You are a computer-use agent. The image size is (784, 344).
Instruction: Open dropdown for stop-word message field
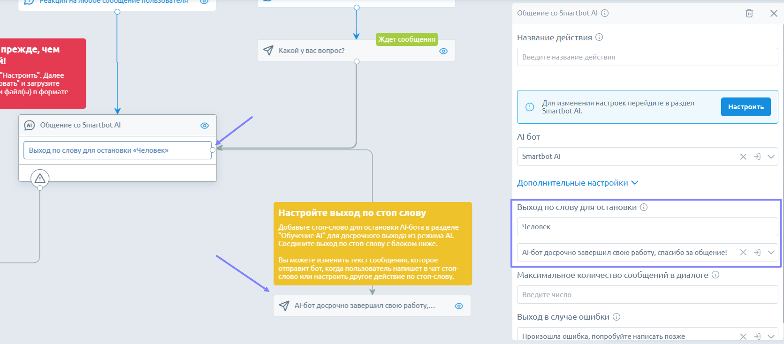[771, 253]
